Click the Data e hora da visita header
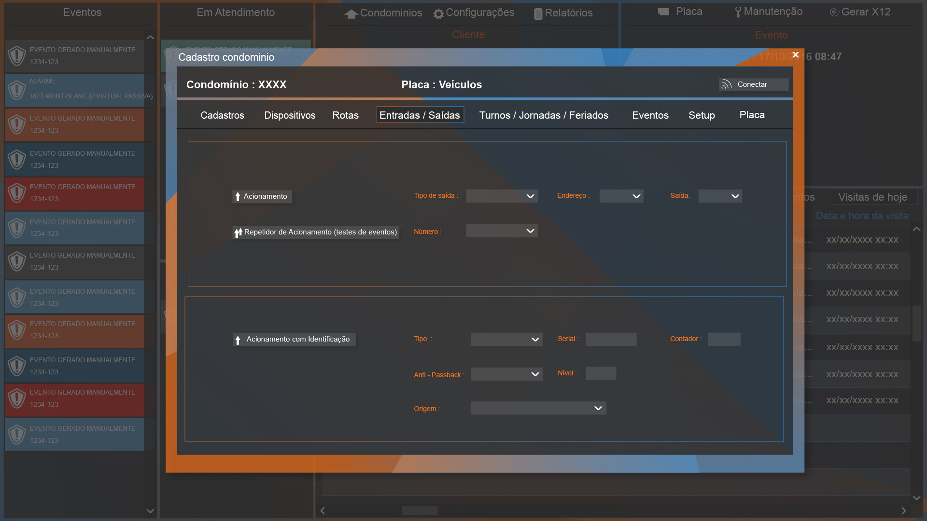This screenshot has height=521, width=927. [862, 216]
